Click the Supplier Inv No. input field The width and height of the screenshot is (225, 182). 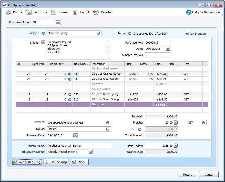tap(157, 55)
